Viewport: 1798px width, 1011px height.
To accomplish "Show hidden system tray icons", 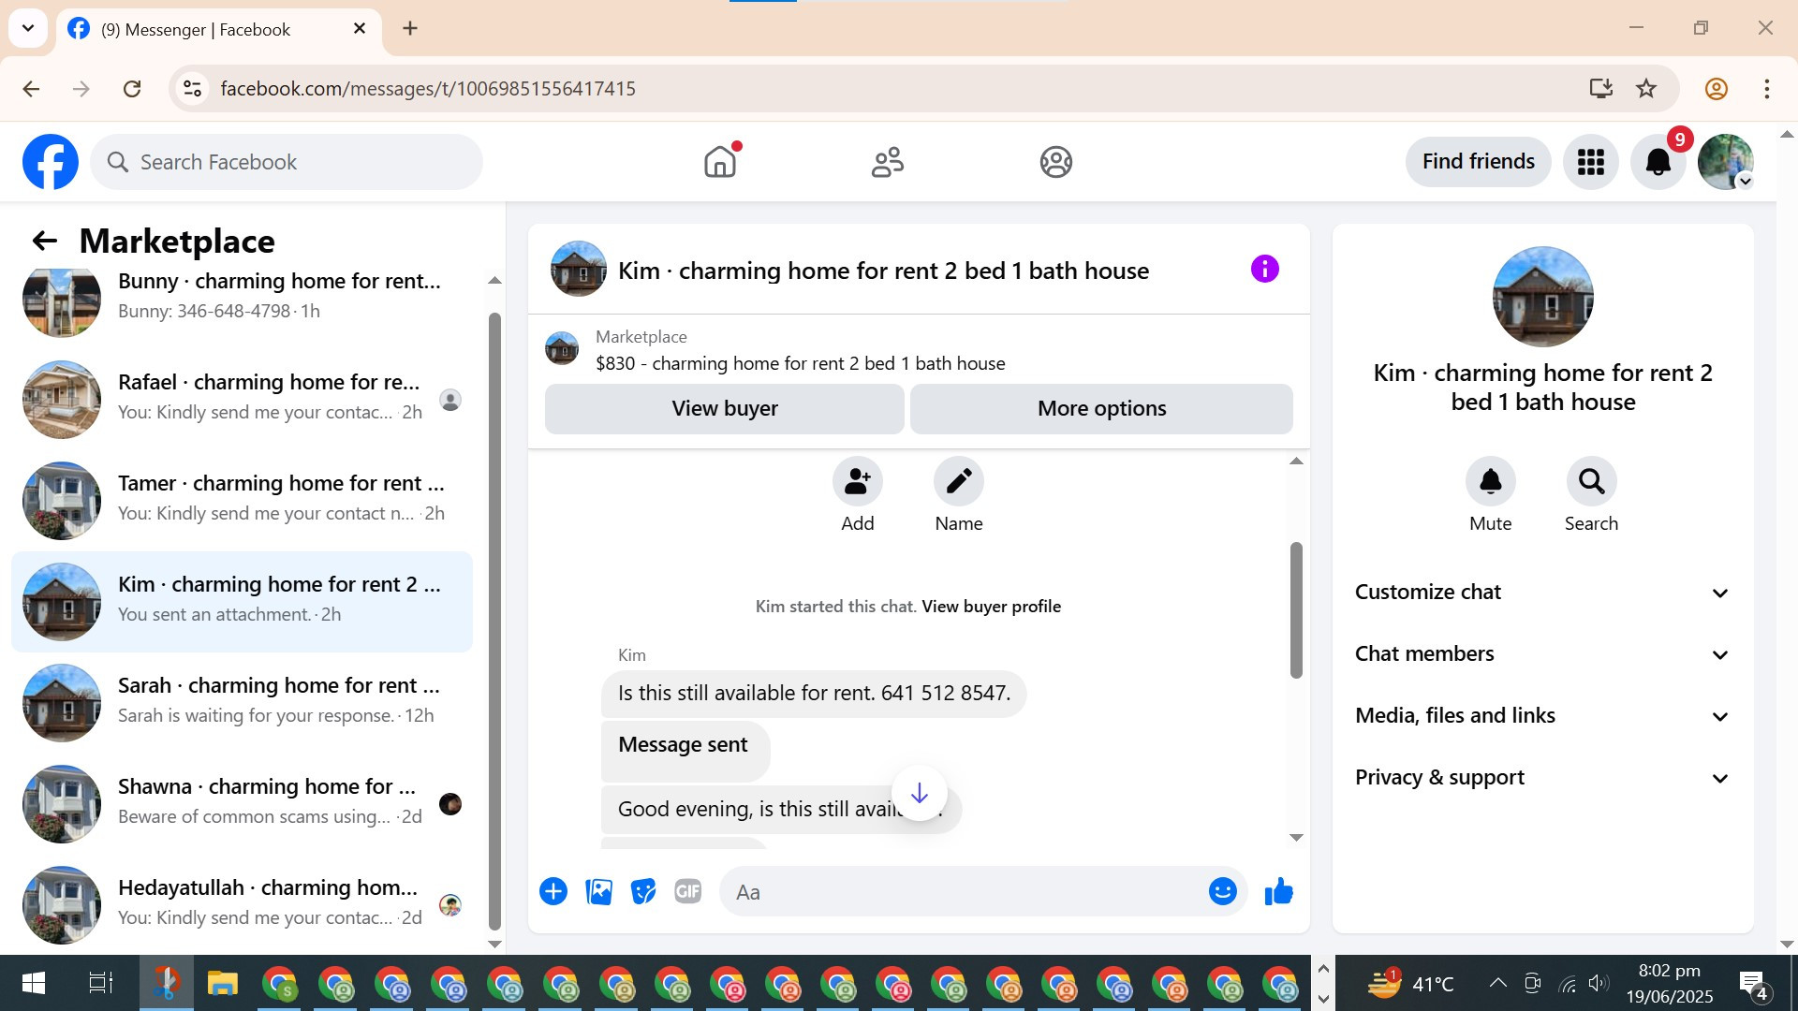I will coord(1497,983).
